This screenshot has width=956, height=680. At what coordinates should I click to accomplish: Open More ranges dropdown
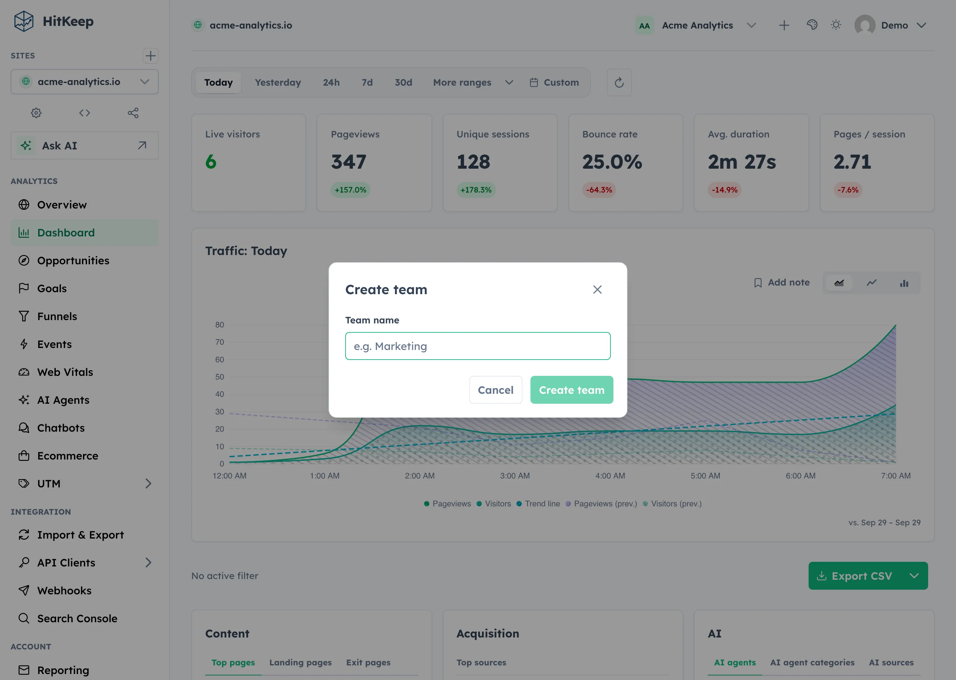tap(473, 82)
